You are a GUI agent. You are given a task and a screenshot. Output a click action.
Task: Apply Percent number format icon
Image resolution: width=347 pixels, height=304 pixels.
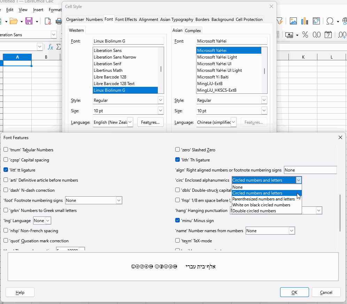[x=305, y=35]
